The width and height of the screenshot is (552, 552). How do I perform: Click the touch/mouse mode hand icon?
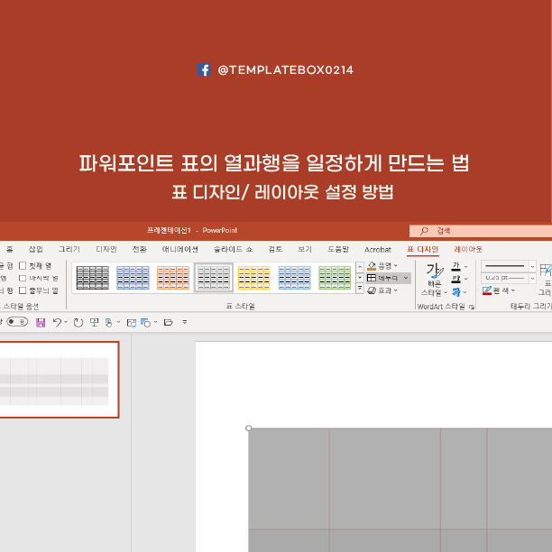coord(109,322)
